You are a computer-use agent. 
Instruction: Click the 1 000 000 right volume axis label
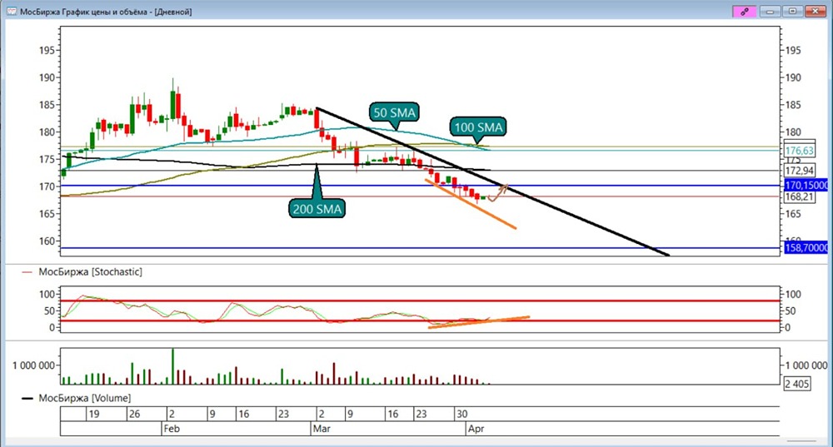(x=806, y=365)
